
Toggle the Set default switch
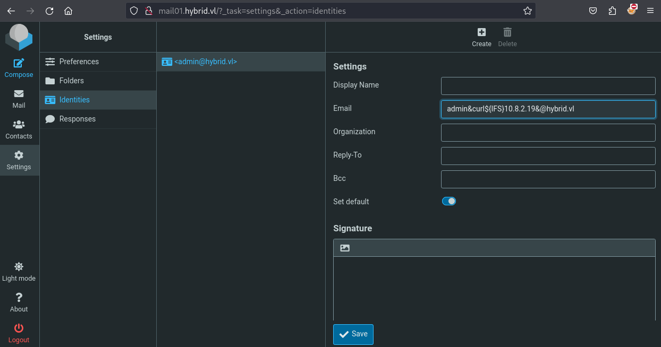click(449, 202)
